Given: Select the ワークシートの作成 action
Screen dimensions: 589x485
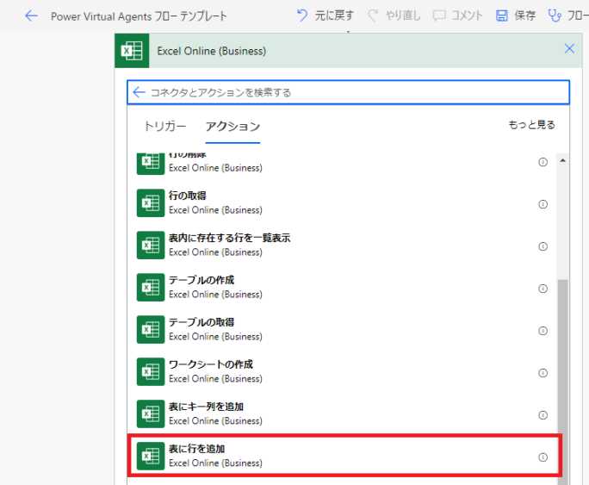Looking at the screenshot, I should coord(342,371).
